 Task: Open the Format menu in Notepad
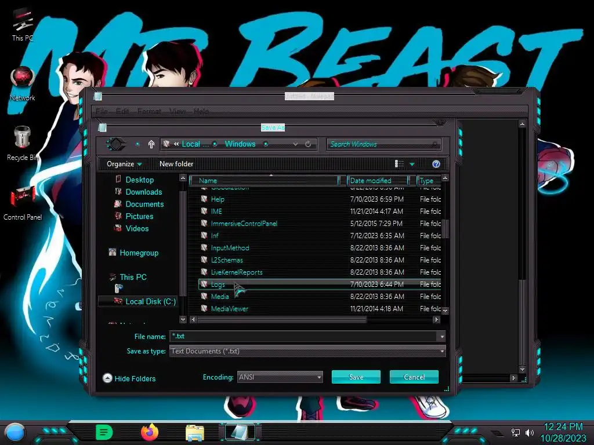[149, 111]
